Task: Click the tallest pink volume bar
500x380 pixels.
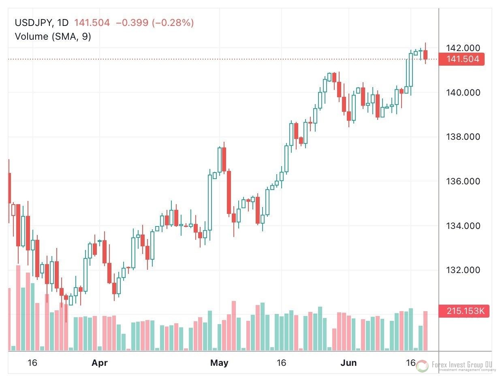Action: click(18, 308)
